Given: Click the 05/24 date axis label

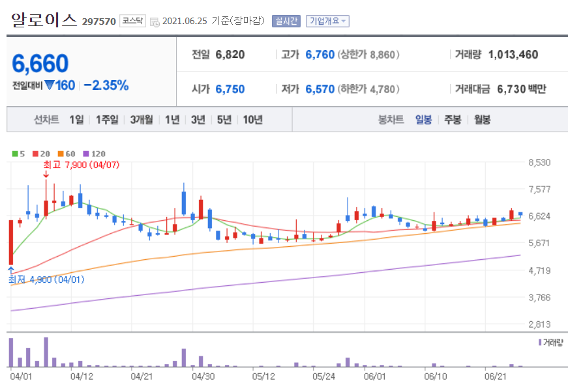Looking at the screenshot, I should [x=324, y=377].
